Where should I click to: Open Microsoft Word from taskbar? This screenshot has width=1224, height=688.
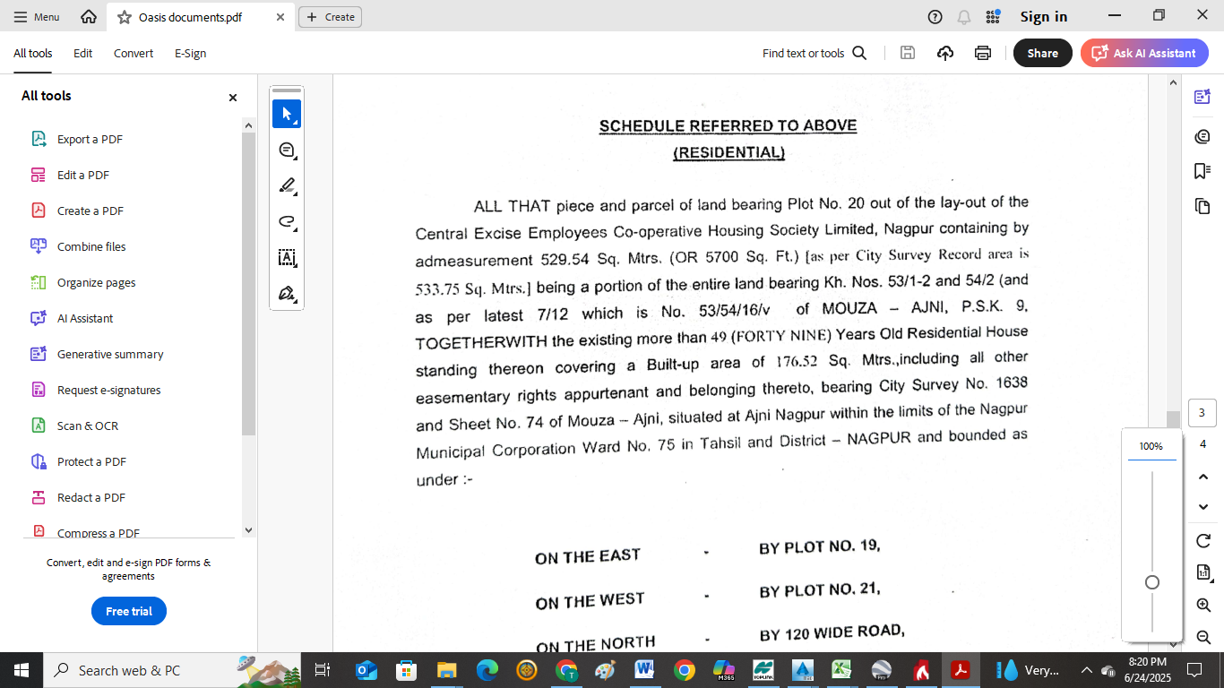point(643,670)
